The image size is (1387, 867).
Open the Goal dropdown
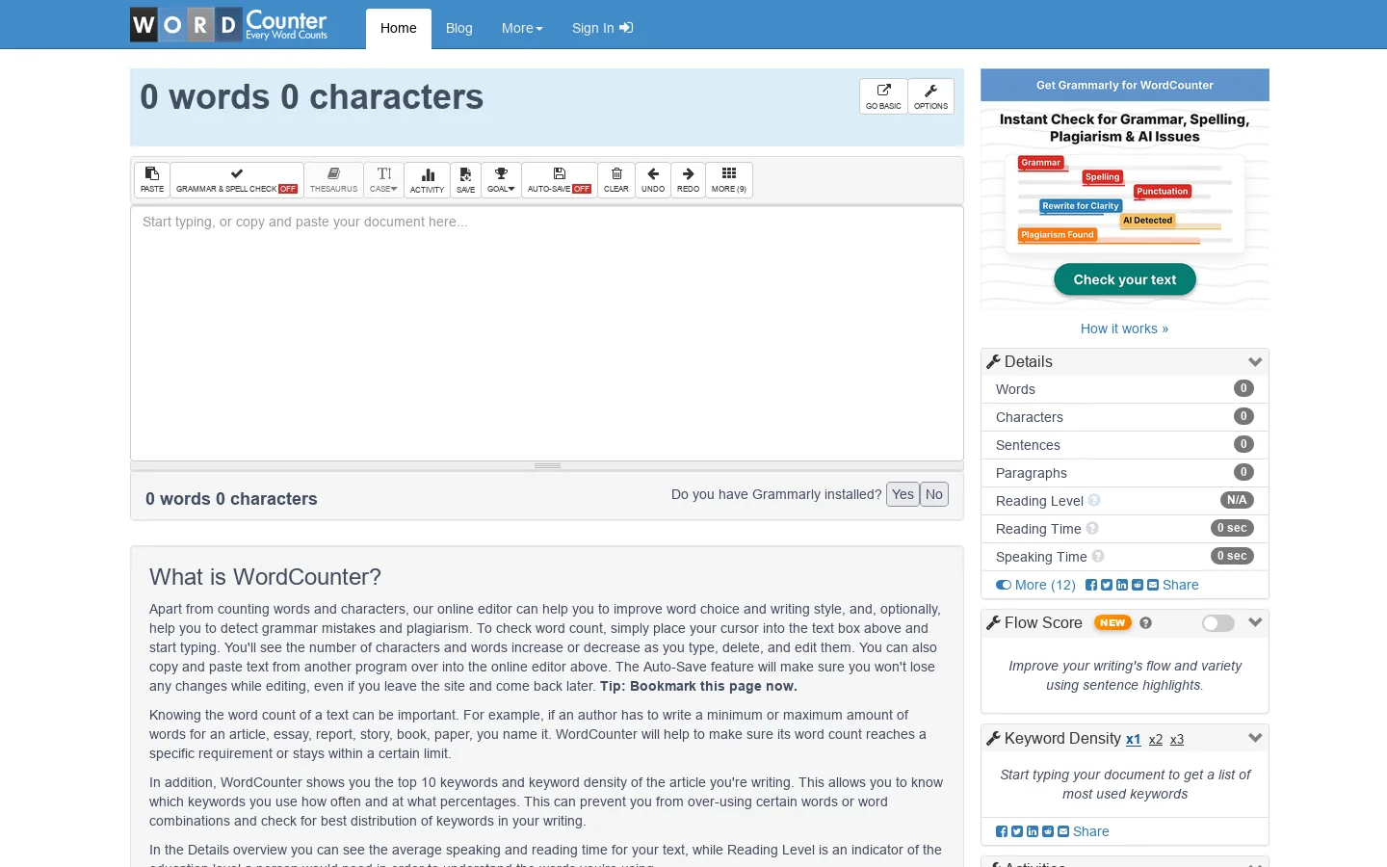point(501,179)
